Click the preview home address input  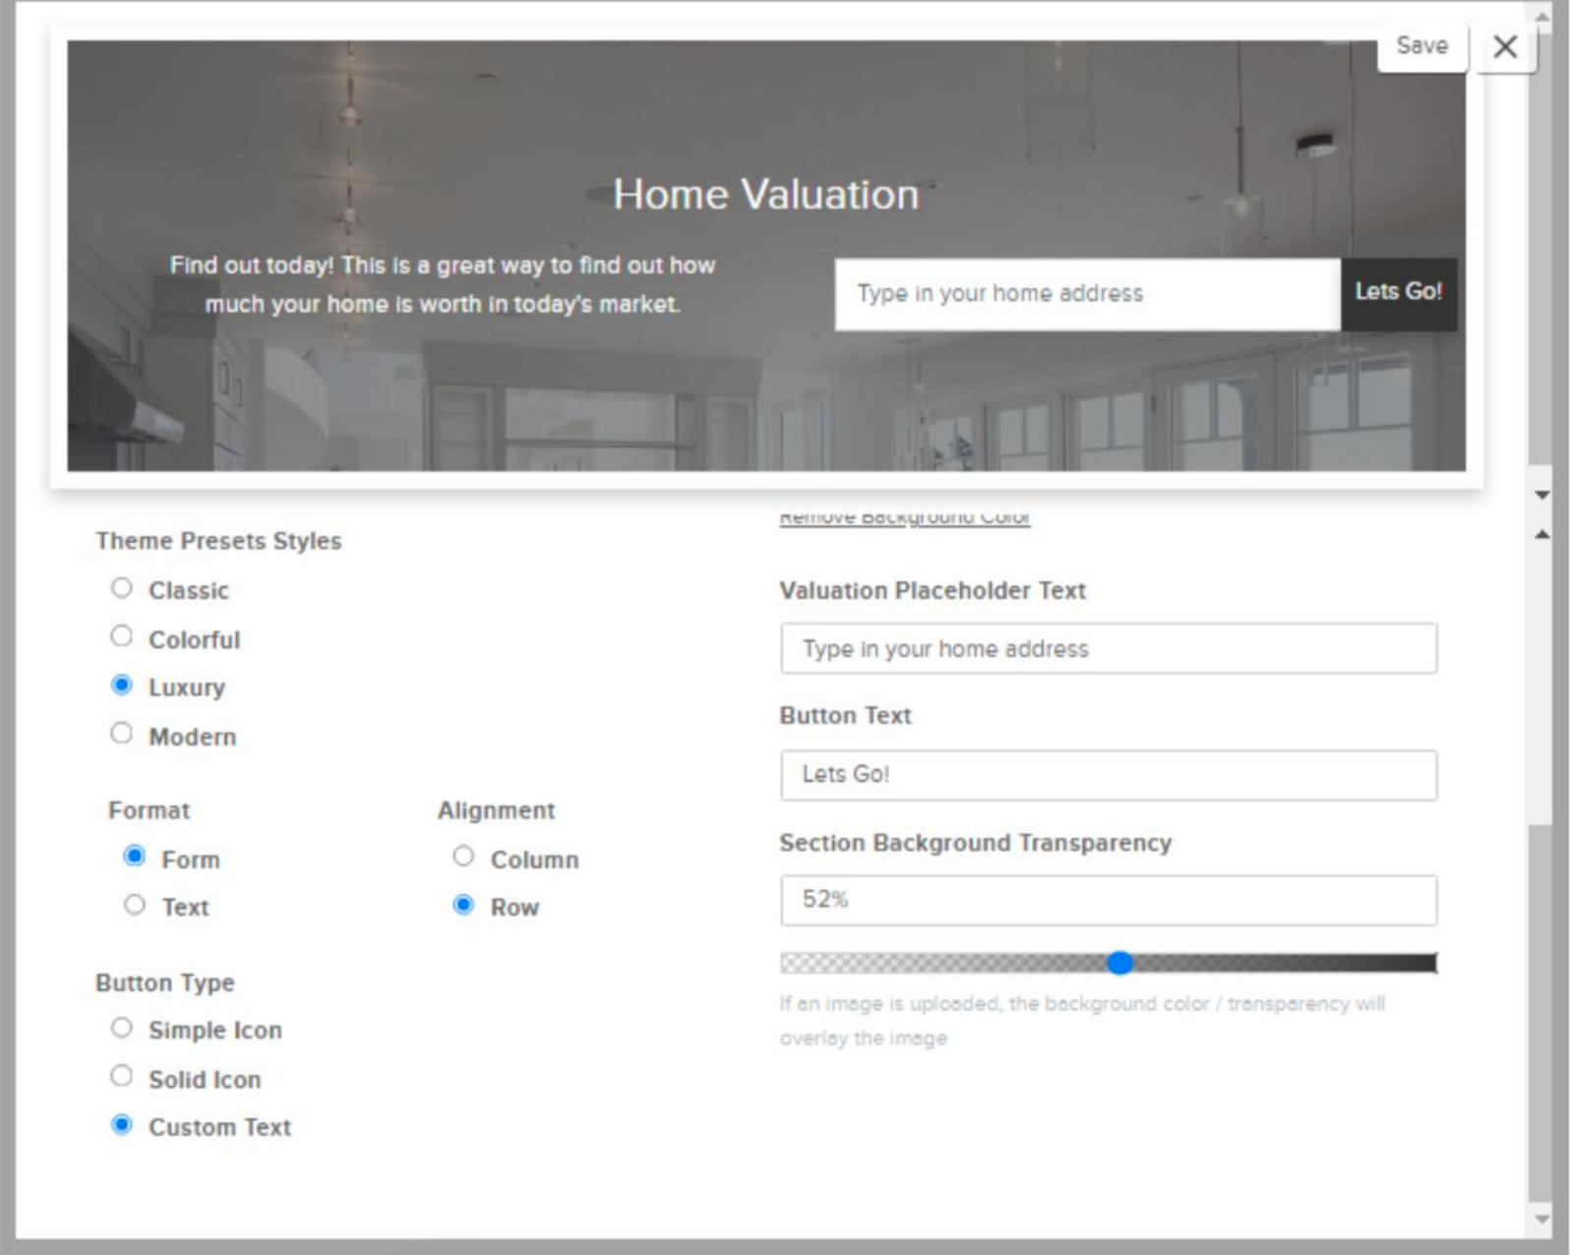[x=1087, y=293]
